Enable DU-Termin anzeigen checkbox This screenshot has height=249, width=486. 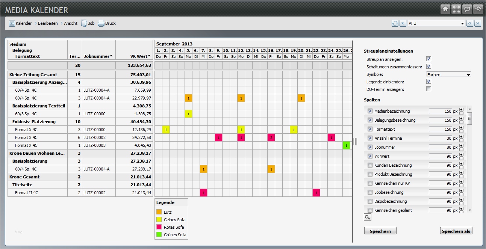(428, 89)
